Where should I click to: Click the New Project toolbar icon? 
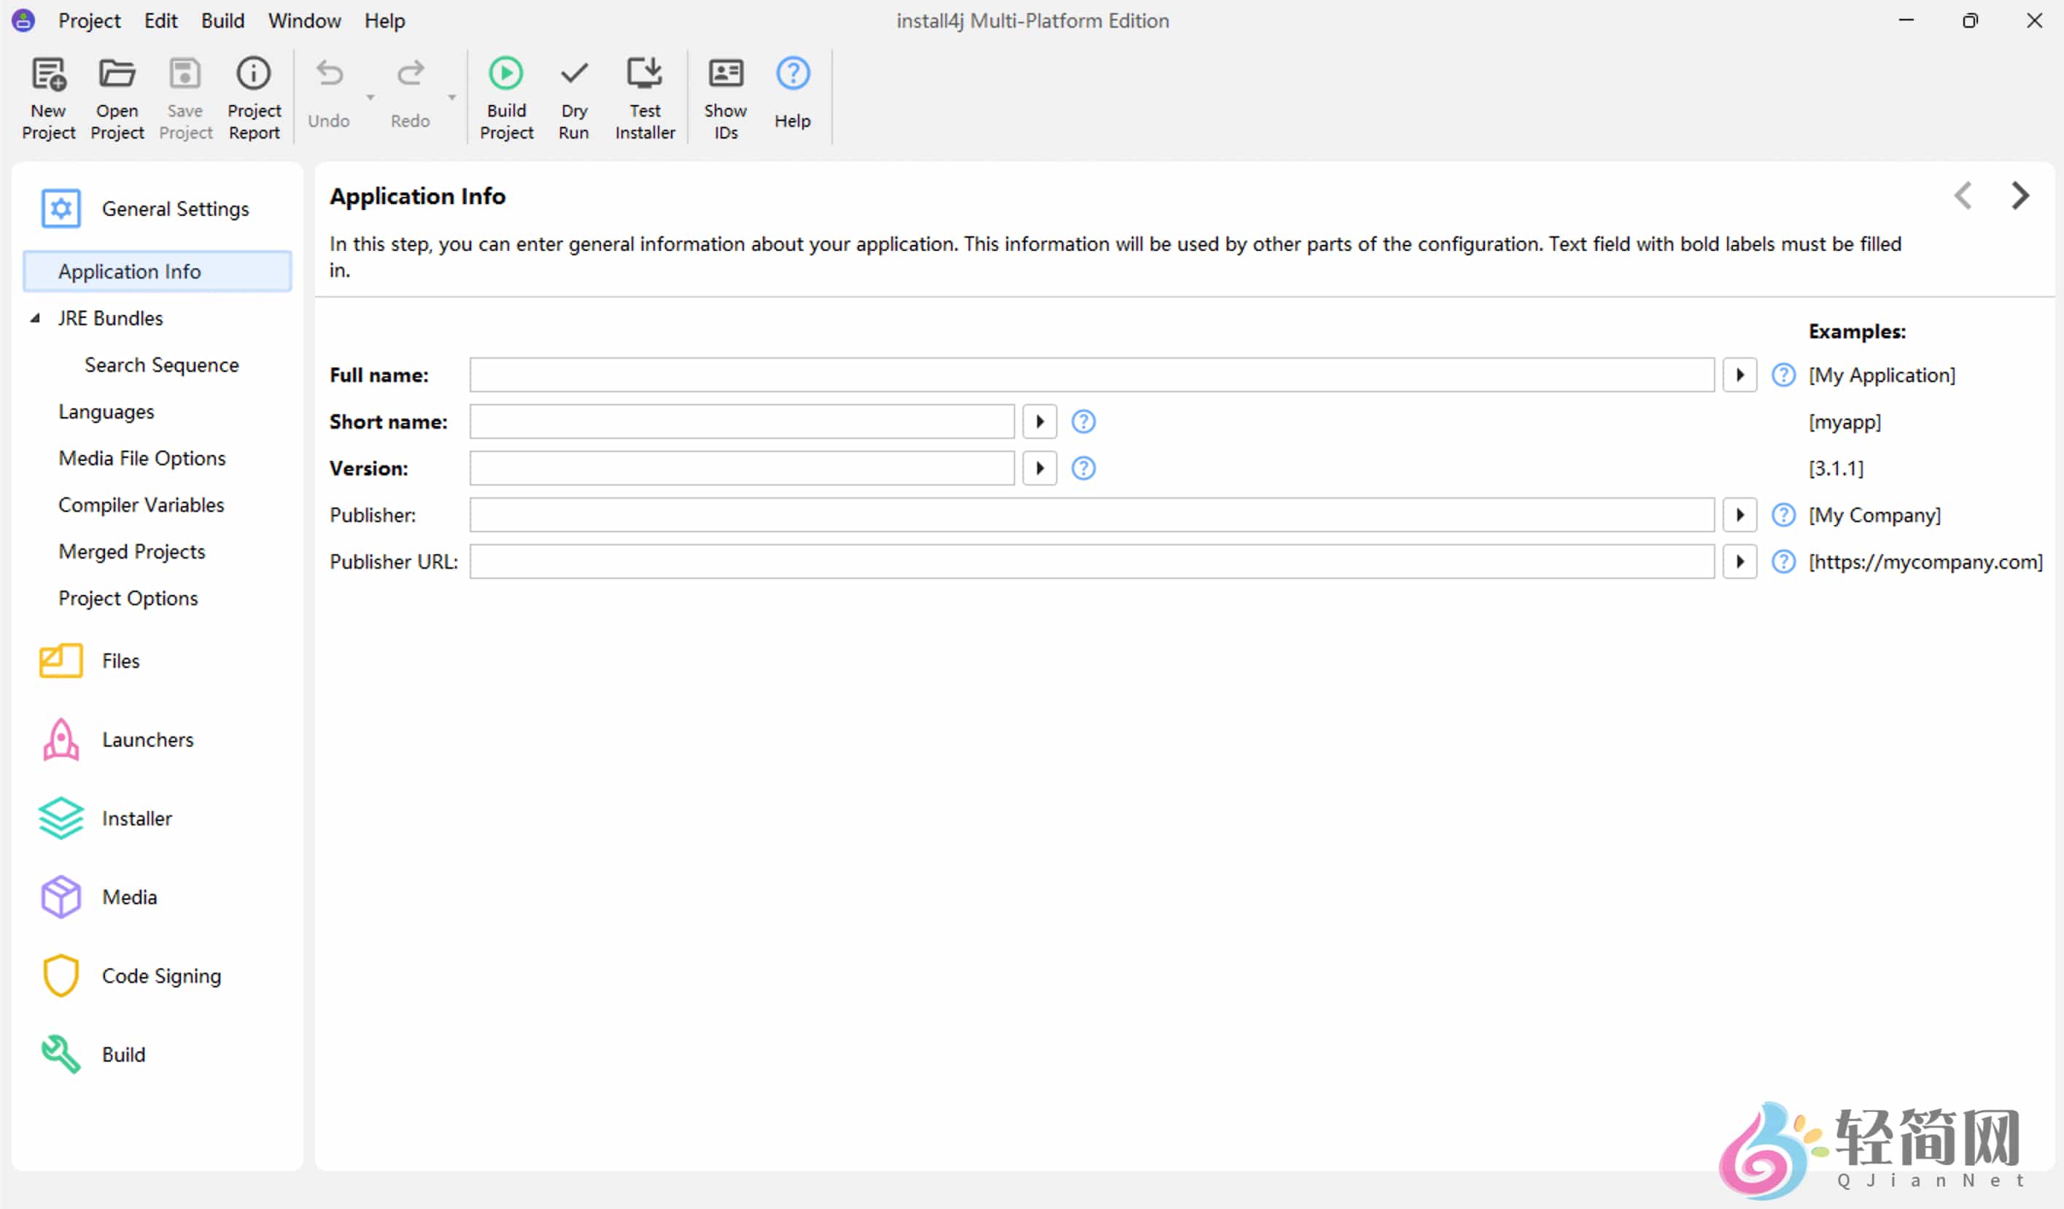tap(48, 74)
